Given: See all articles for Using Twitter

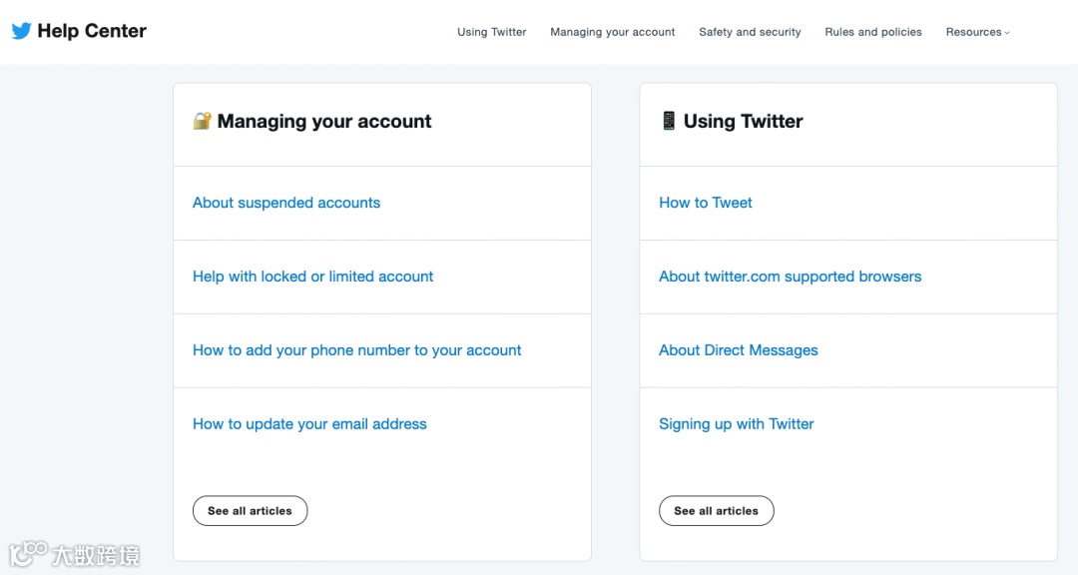Looking at the screenshot, I should pos(716,511).
